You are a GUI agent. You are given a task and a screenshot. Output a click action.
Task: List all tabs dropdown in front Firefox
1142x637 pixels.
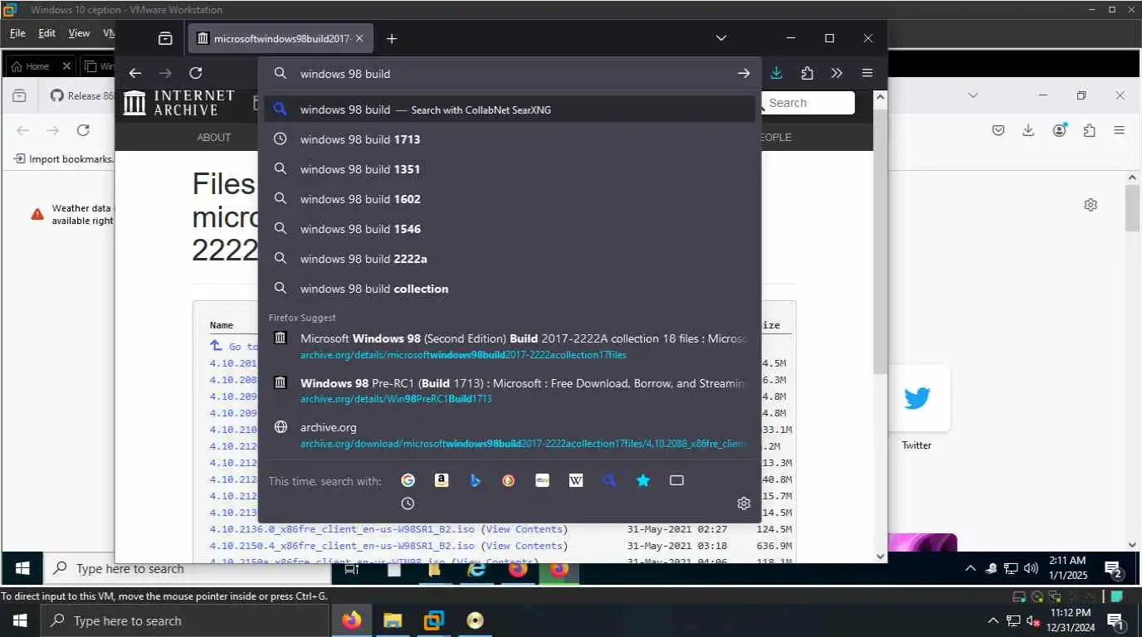pyautogui.click(x=721, y=38)
